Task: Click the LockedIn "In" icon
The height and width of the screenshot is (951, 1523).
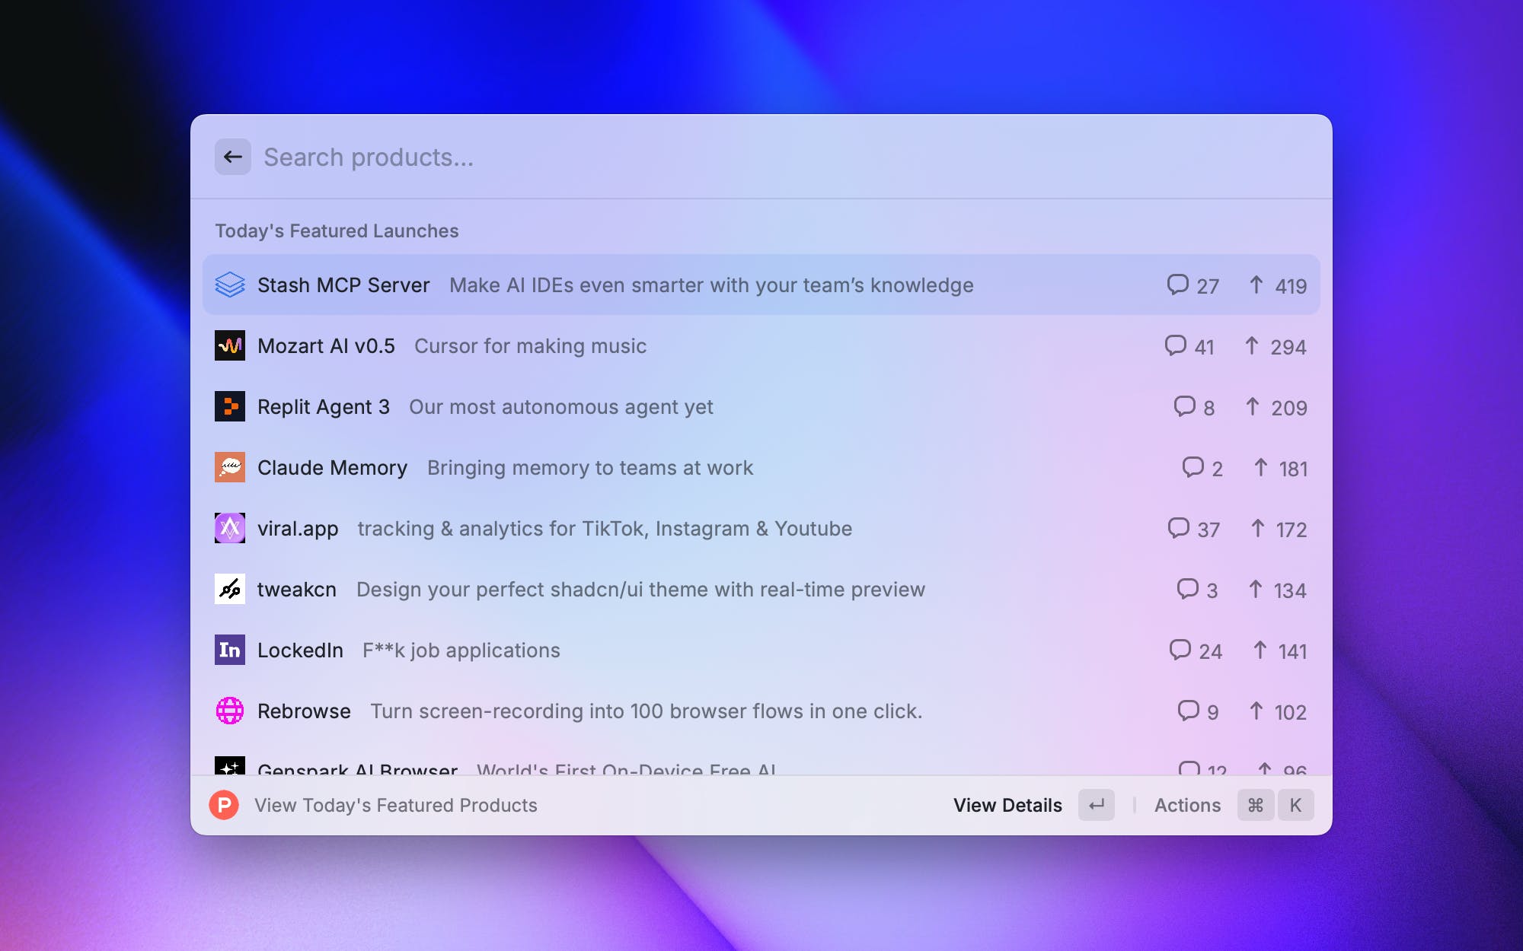Action: (229, 650)
